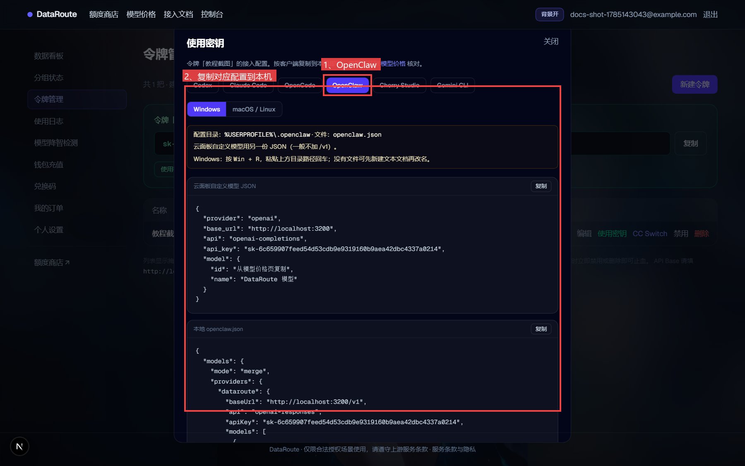This screenshot has height=466, width=745.
Task: Open 额度商店 in the top navigation
Action: coord(104,14)
